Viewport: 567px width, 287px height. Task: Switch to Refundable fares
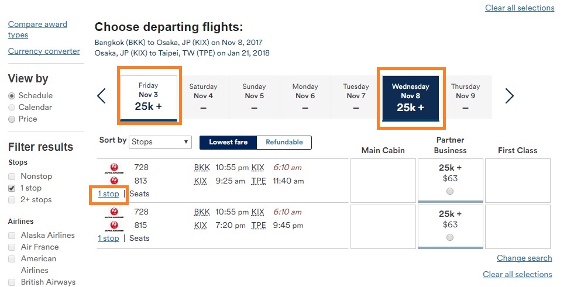coord(284,142)
